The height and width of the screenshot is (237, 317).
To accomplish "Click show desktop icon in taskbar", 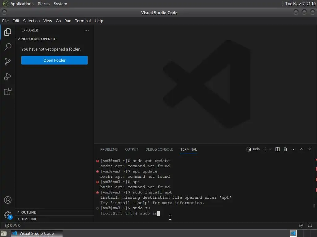I will click(4, 233).
